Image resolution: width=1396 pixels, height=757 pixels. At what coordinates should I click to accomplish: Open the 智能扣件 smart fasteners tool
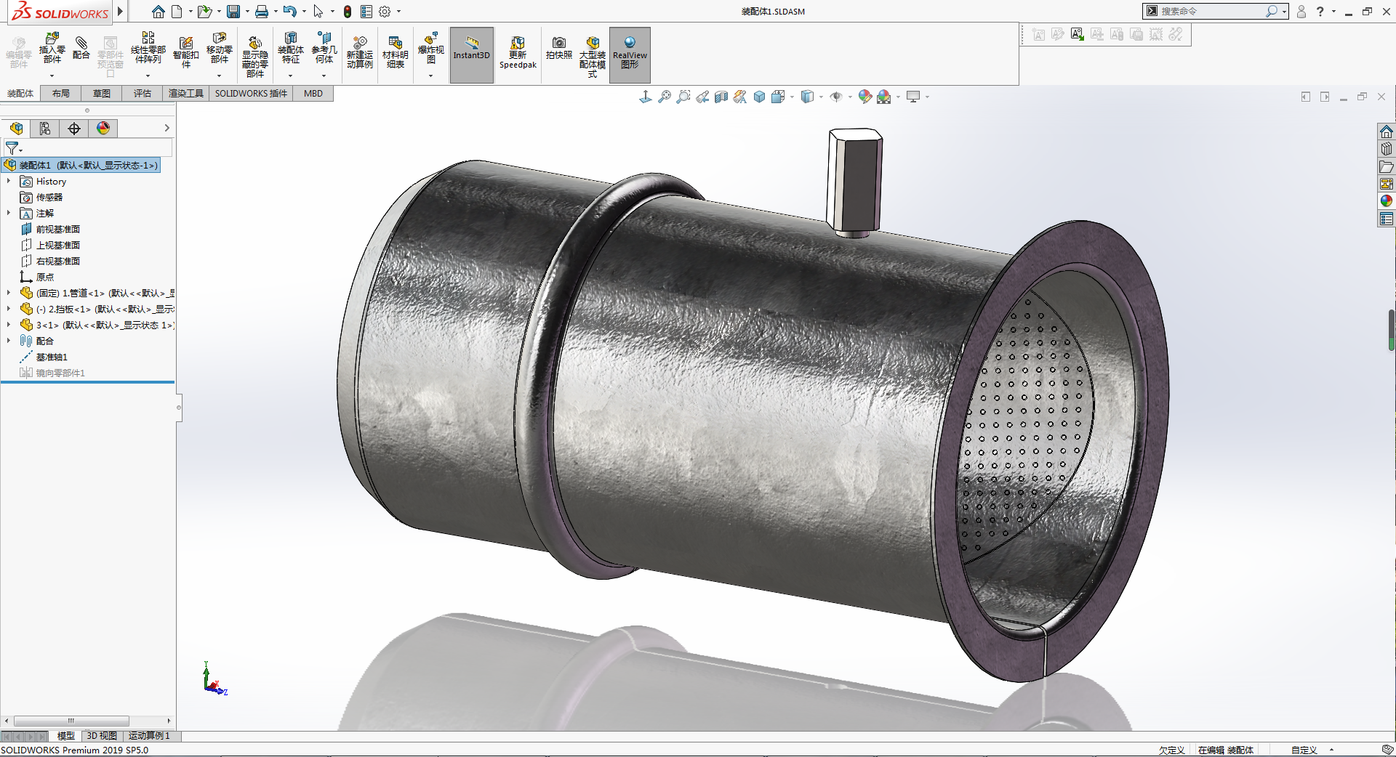[x=185, y=52]
